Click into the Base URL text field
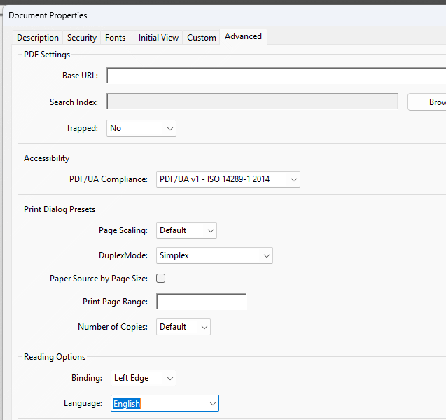446x420 pixels. tap(273, 76)
